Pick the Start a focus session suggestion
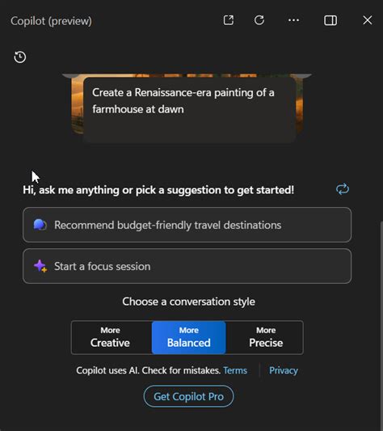Image resolution: width=383 pixels, height=431 pixels. pyautogui.click(x=187, y=266)
